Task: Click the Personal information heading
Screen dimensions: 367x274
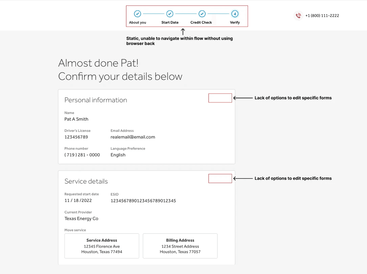Action: point(96,100)
